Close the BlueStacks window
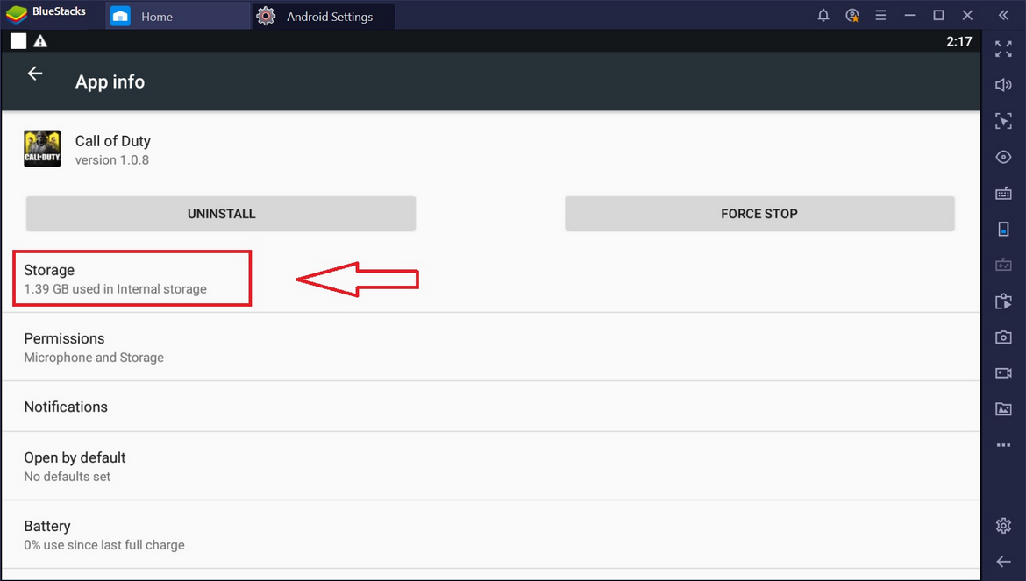Screen dimensions: 1026x581 [967, 15]
